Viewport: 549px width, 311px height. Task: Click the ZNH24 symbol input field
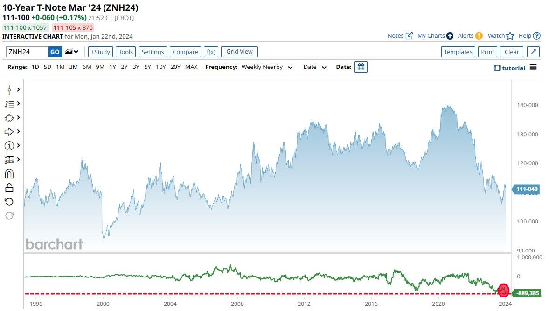tap(27, 52)
